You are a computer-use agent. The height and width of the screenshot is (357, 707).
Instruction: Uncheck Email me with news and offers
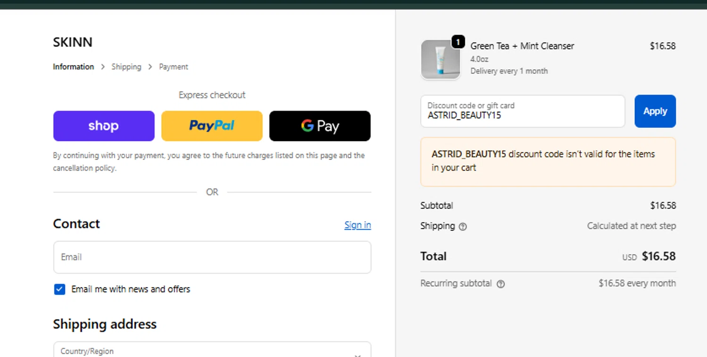[x=59, y=289]
